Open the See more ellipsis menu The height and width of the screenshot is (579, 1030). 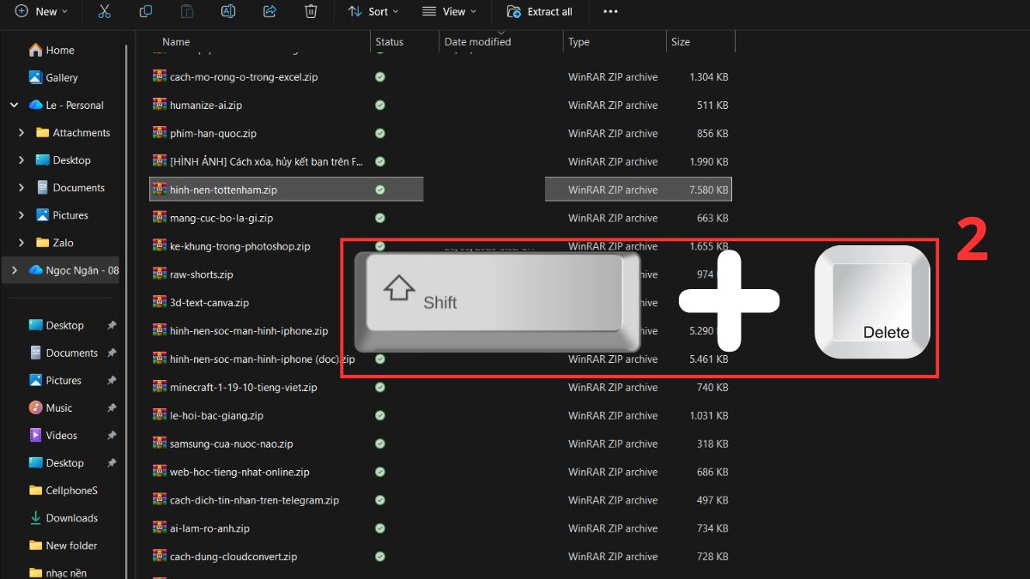(x=610, y=11)
